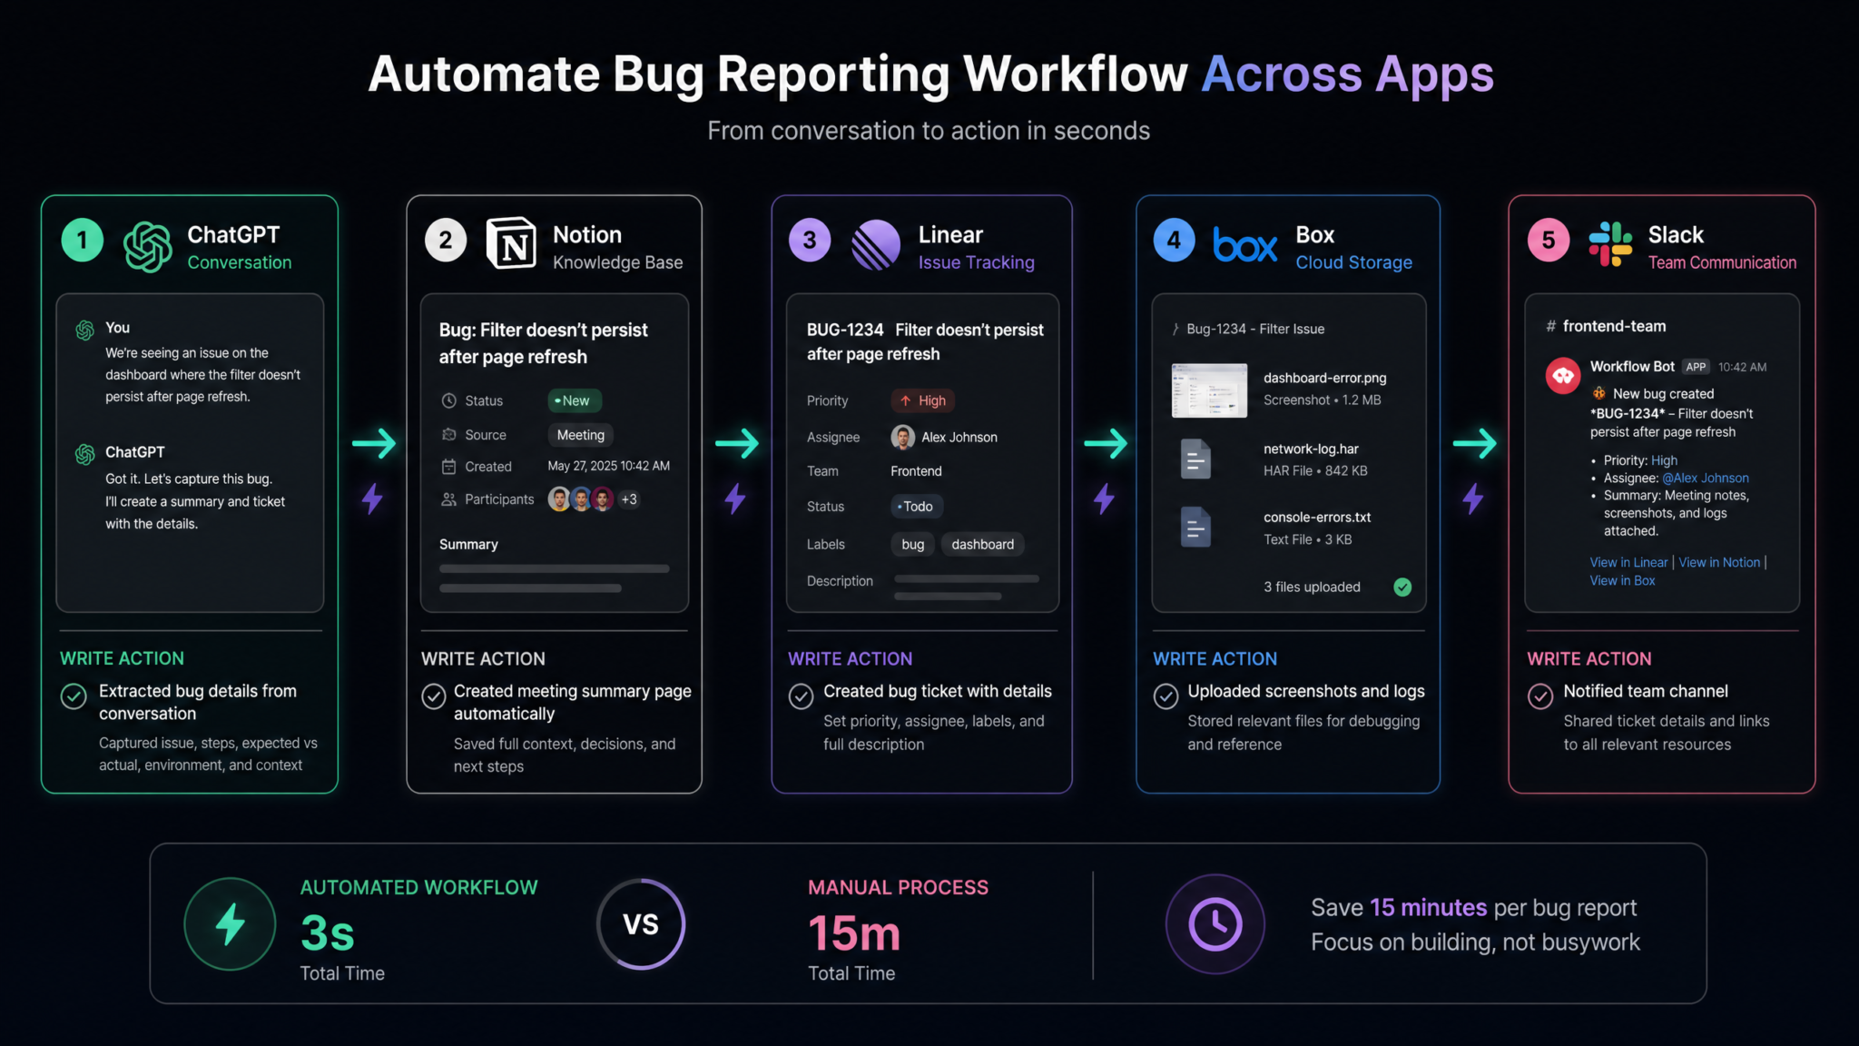
Task: Click the Source icon in Notion
Action: [448, 435]
